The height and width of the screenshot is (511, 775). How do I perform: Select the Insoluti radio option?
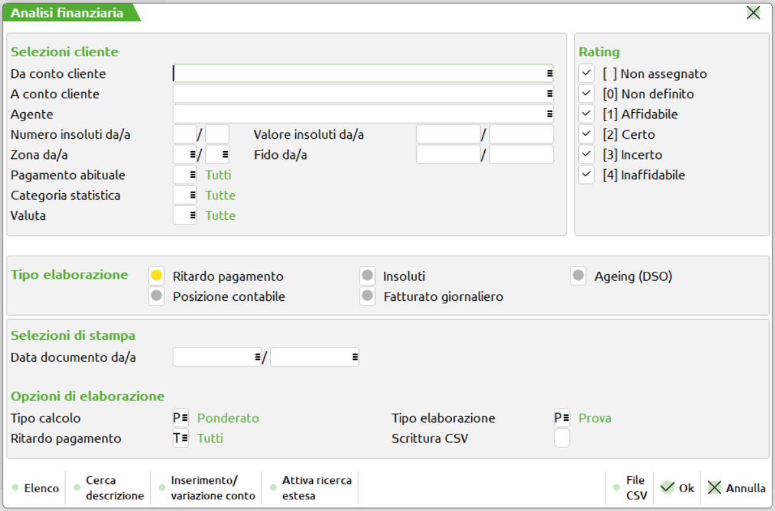click(368, 276)
